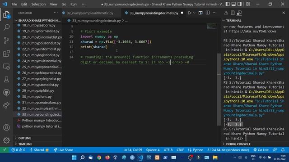Open the File menu
The image size is (289, 162).
(14, 4)
